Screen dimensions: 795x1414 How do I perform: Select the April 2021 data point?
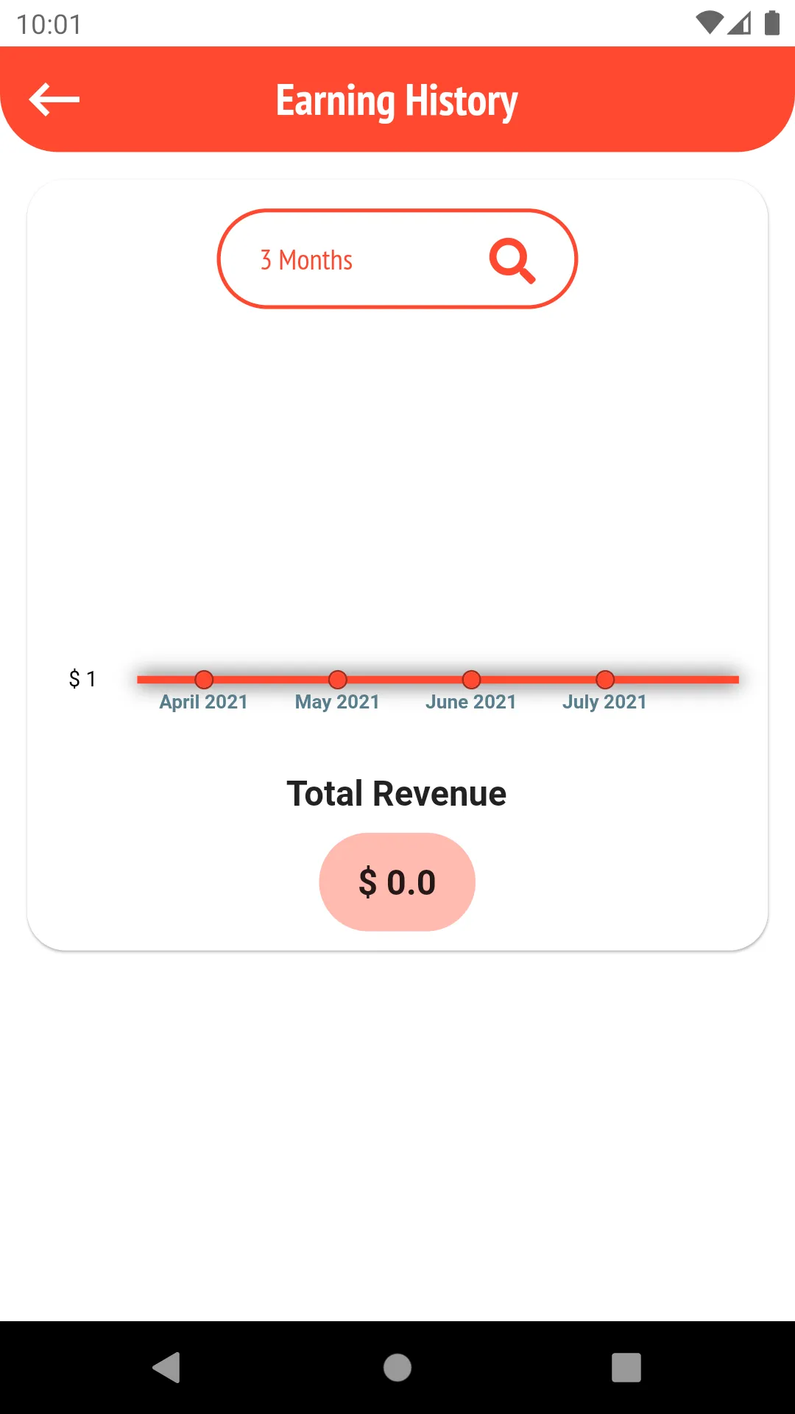coord(204,679)
